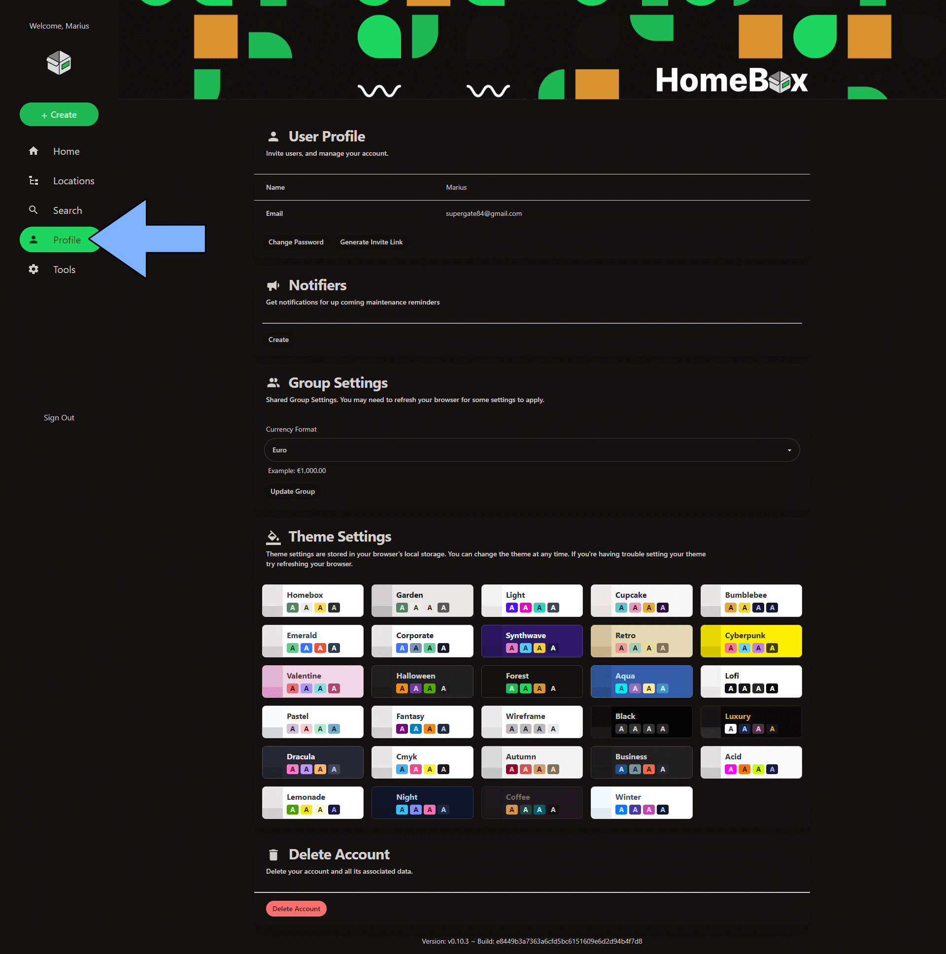Click the Change Password link
This screenshot has height=954, width=946.
[295, 242]
